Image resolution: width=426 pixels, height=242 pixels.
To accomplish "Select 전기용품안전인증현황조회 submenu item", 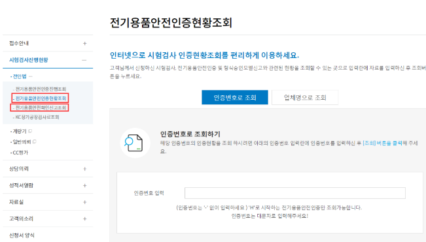I will click(x=41, y=98).
